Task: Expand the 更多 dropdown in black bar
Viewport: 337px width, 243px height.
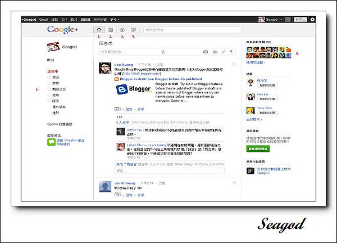Action: coord(115,20)
